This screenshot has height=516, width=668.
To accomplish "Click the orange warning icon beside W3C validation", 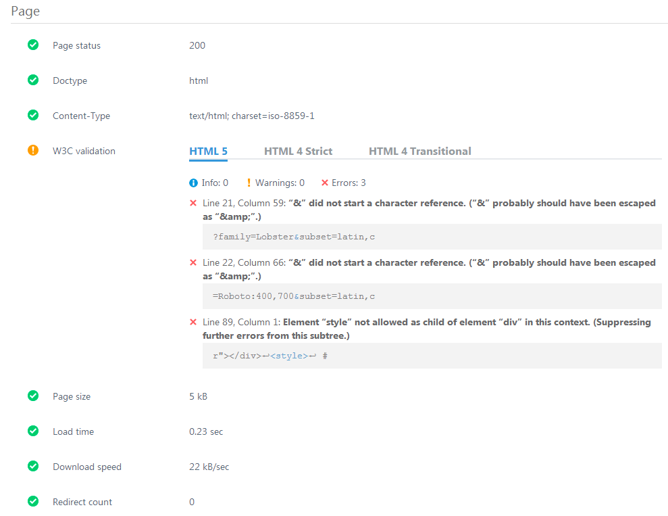I will point(33,151).
